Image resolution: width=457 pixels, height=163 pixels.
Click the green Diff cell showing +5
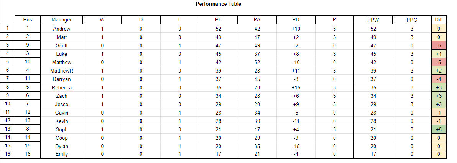(x=439, y=129)
